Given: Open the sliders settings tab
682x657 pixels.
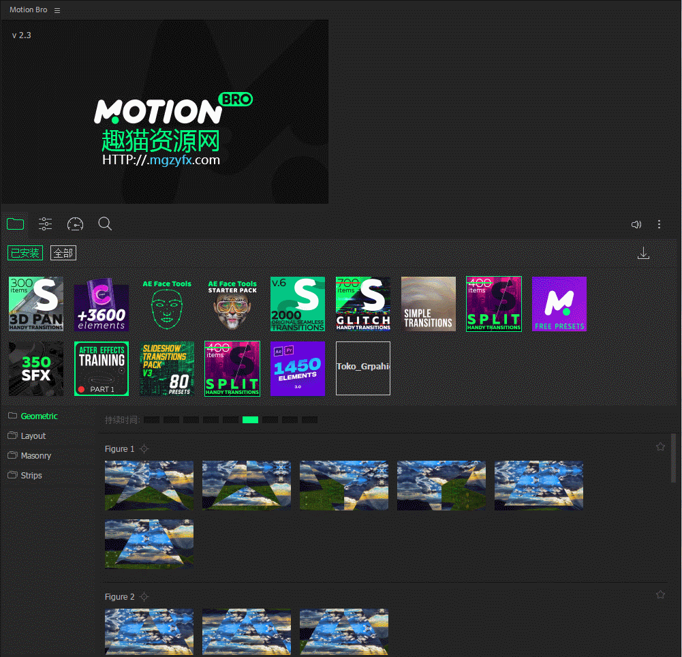Looking at the screenshot, I should tap(45, 224).
